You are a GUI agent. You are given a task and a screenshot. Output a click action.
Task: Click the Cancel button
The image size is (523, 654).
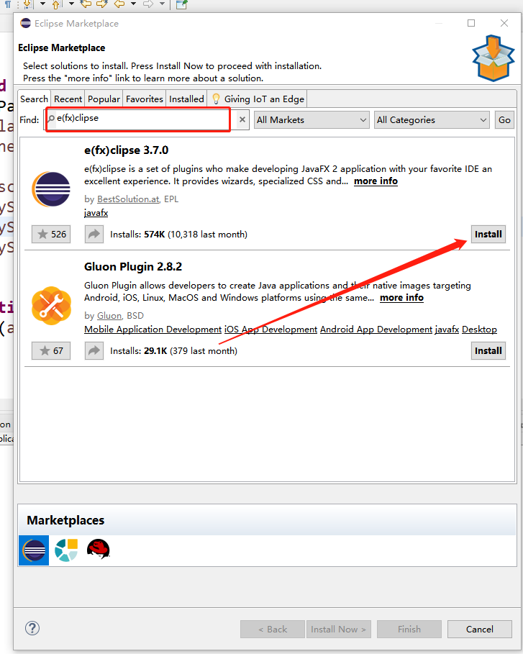click(480, 629)
